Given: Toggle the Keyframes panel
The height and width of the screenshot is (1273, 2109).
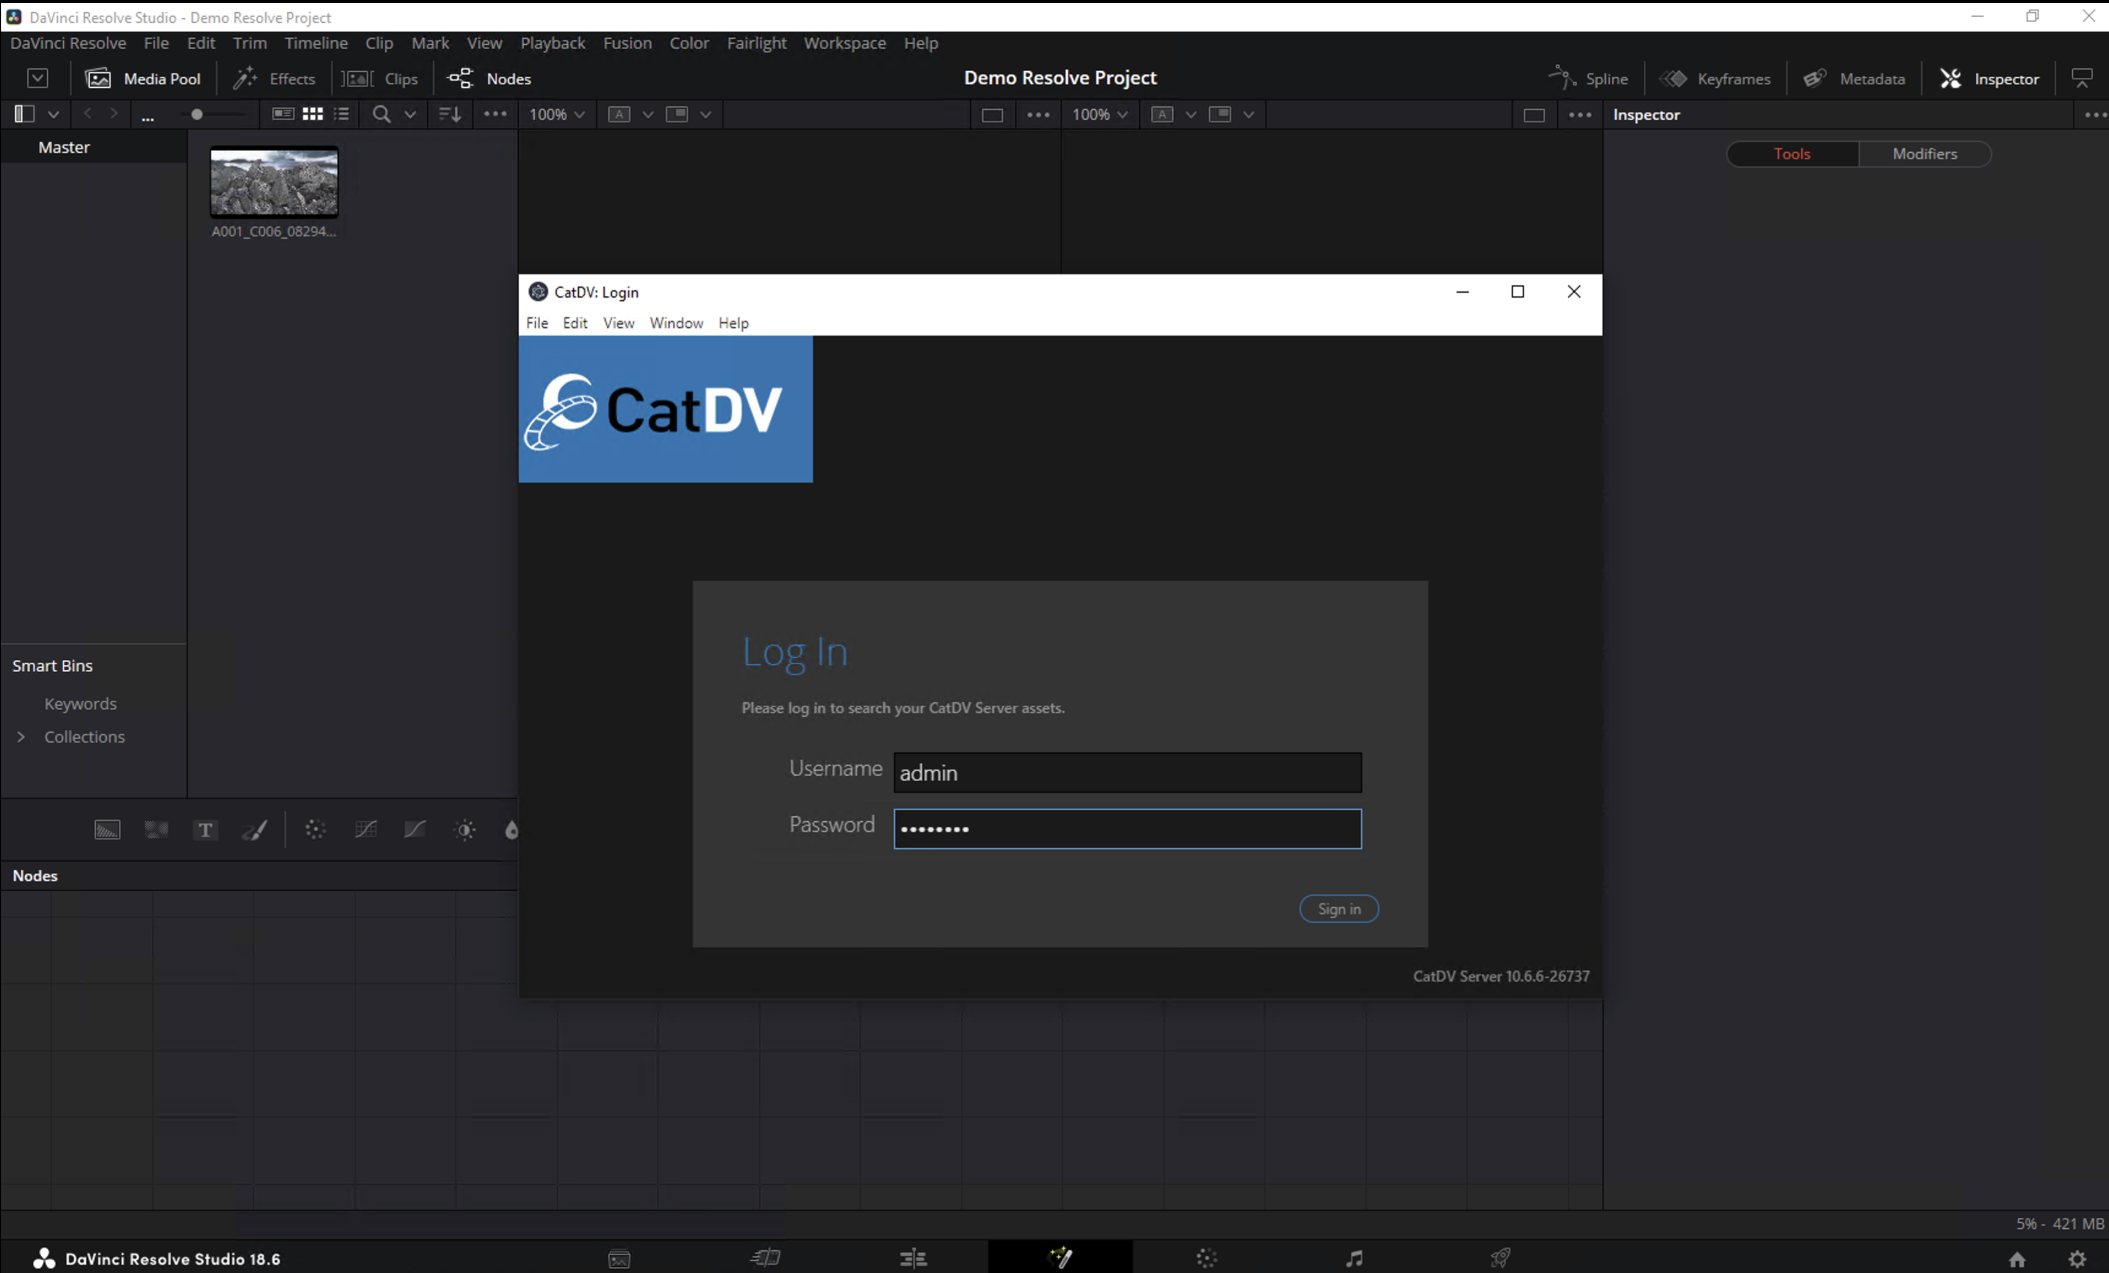Looking at the screenshot, I should click(1716, 79).
